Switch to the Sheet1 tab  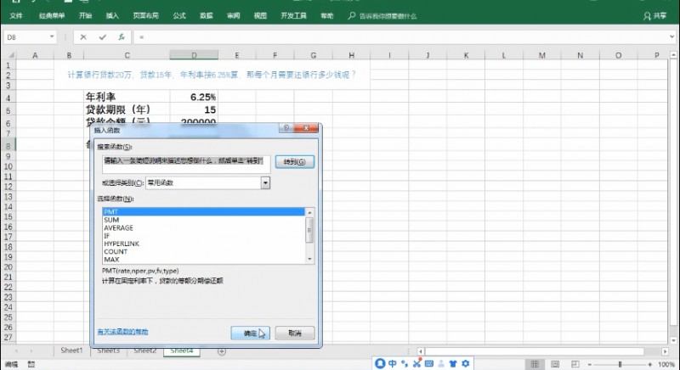click(x=71, y=350)
